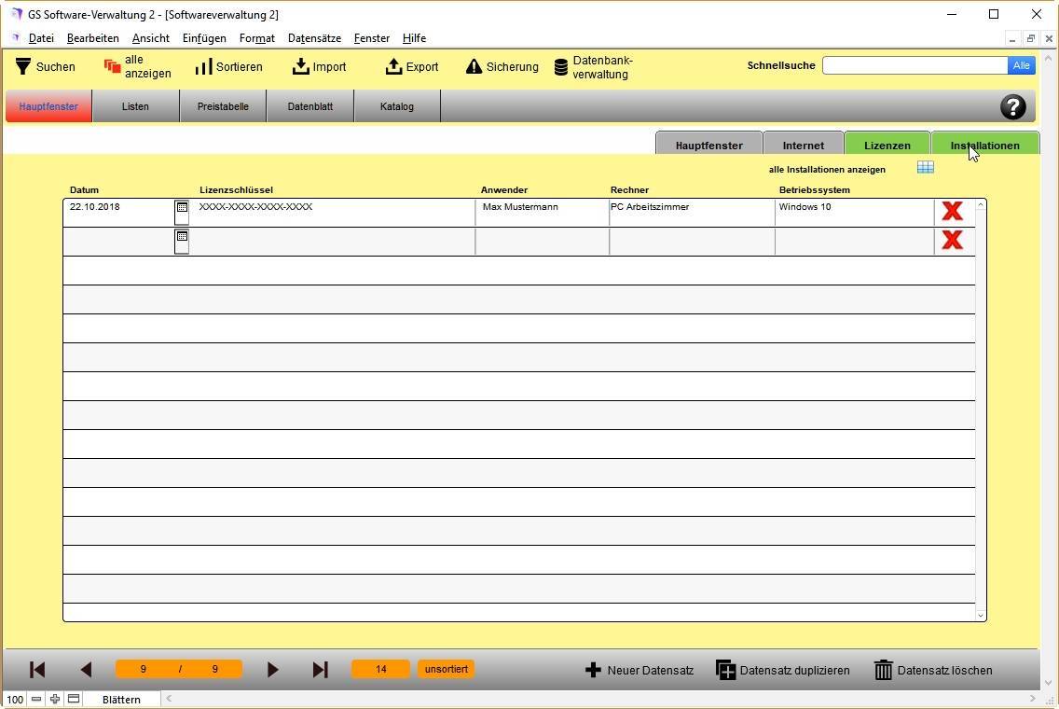The width and height of the screenshot is (1059, 709).
Task: Click the Export toolbar icon
Action: coord(393,66)
